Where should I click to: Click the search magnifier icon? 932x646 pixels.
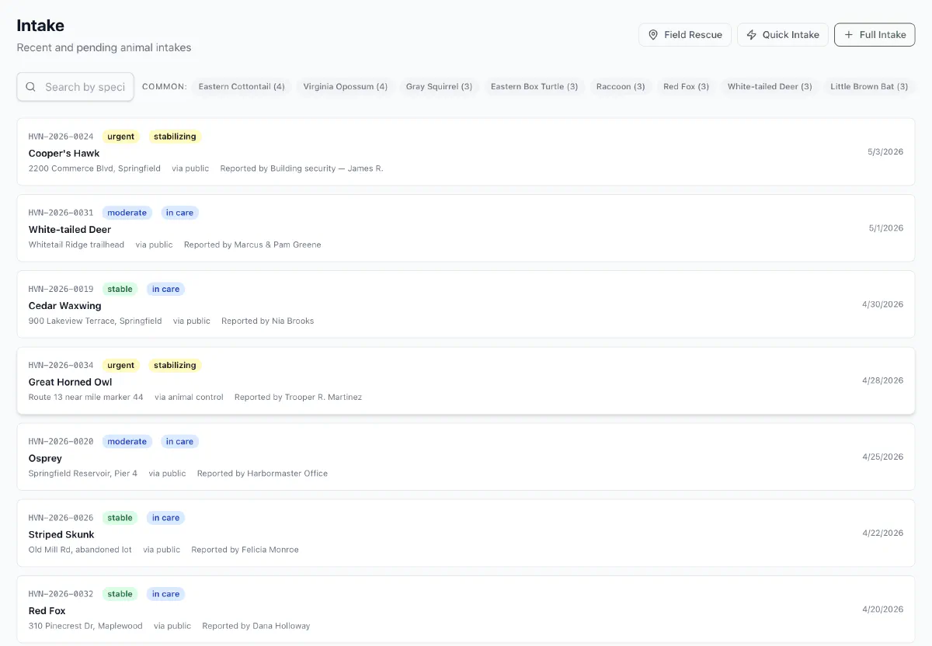click(x=31, y=87)
